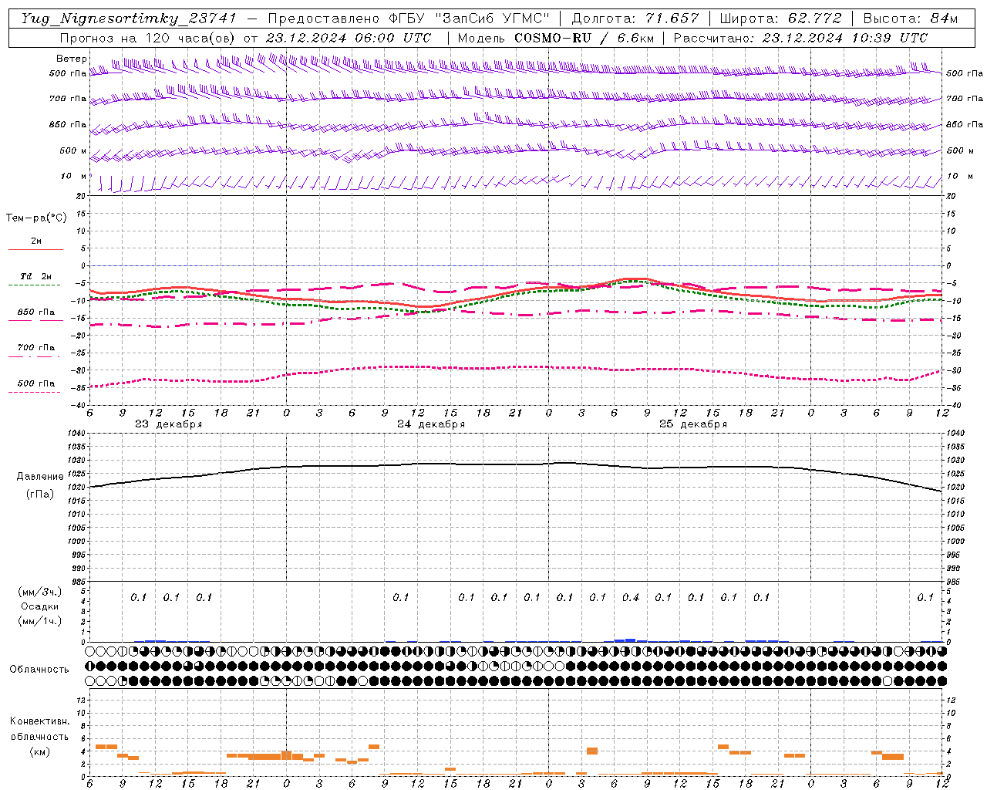The width and height of the screenshot is (987, 790).
Task: Click the 25 декабря date label
Action: point(693,424)
